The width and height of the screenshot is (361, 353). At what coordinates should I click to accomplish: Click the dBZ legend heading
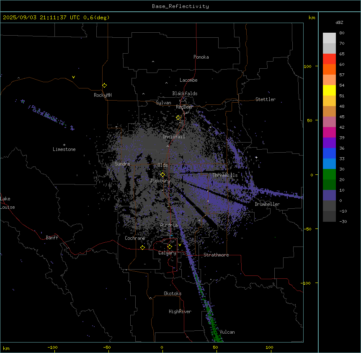339,22
